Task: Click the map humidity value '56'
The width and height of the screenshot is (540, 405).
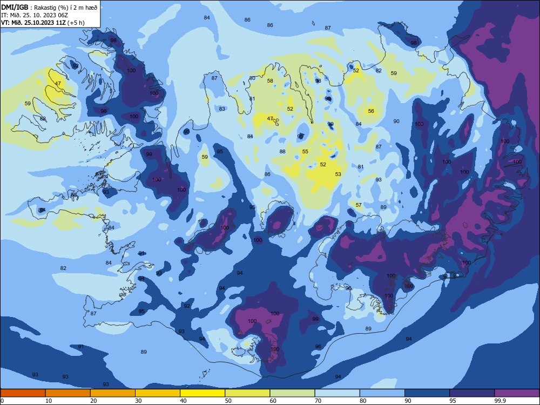Action: coord(371,111)
